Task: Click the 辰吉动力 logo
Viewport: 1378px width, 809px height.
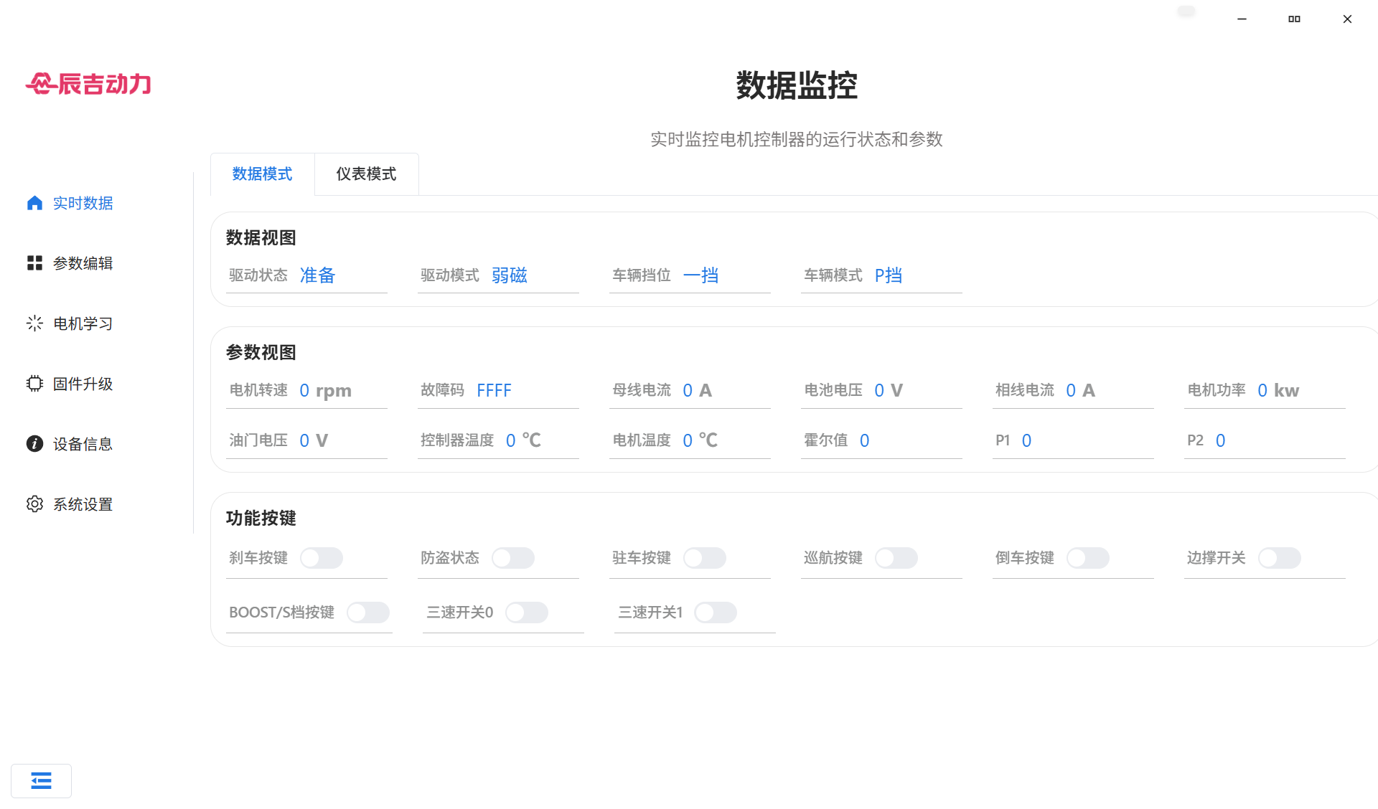Action: point(88,84)
